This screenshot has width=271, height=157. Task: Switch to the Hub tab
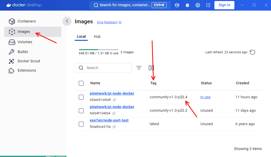click(x=97, y=36)
